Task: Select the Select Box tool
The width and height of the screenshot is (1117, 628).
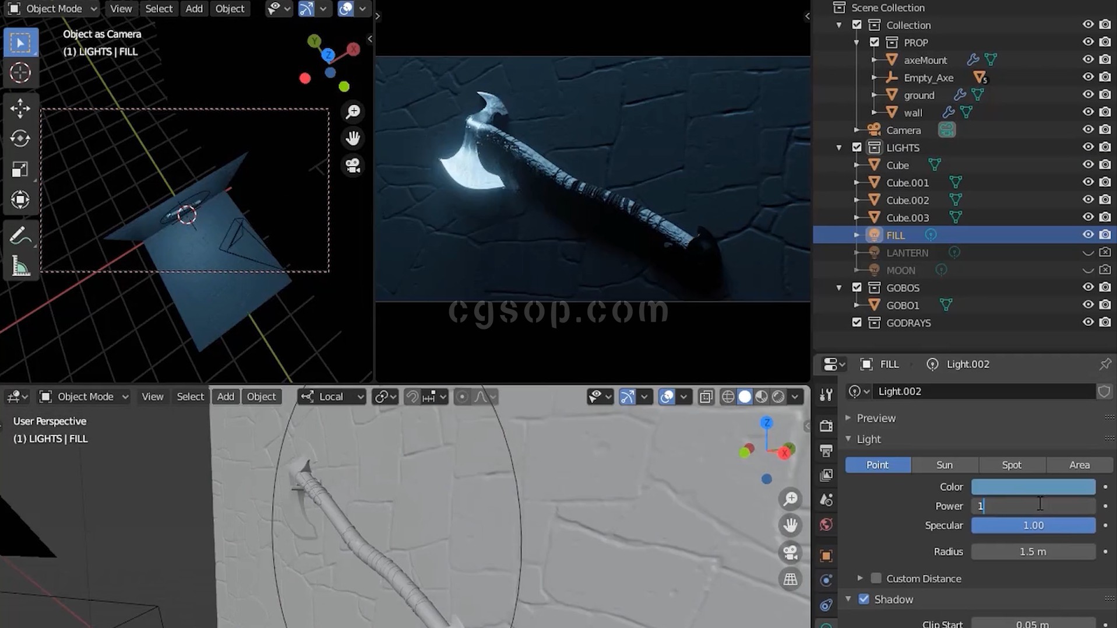Action: [20, 43]
